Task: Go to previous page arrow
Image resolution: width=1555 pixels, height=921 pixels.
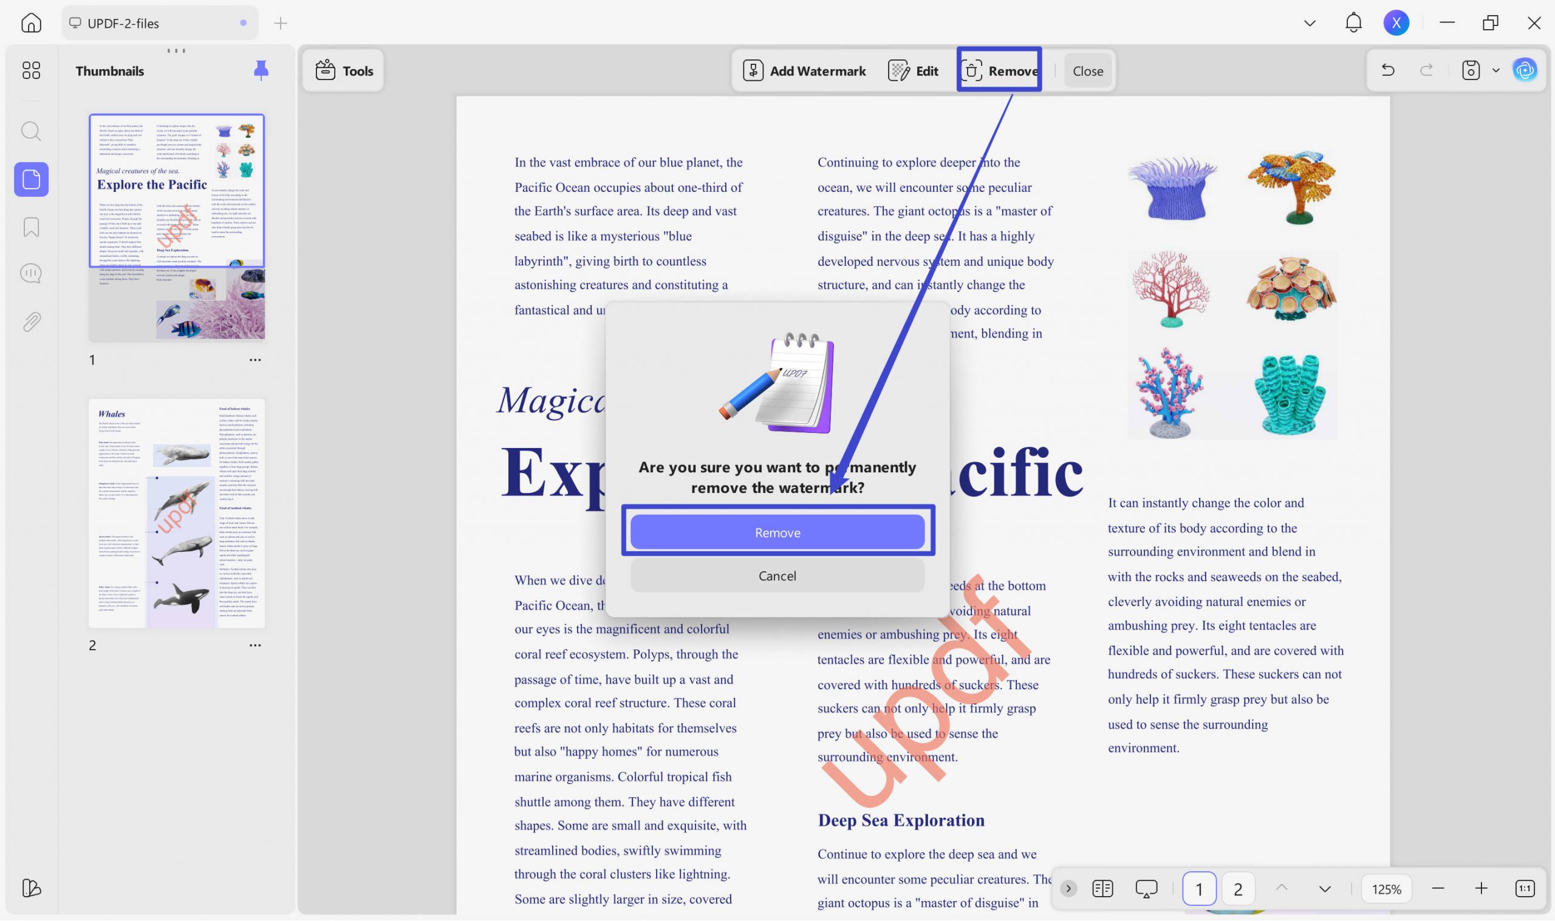Action: tap(1281, 888)
